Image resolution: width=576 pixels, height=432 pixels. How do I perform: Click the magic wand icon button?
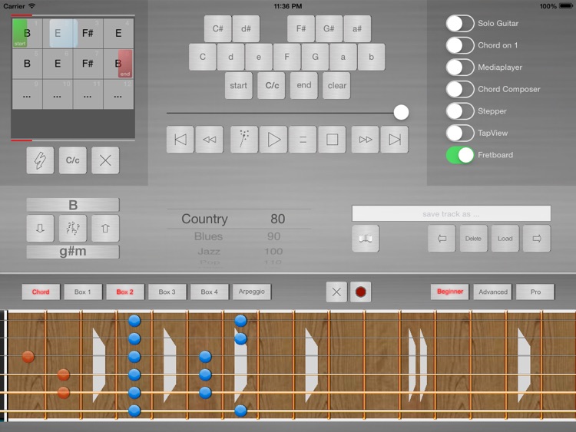click(x=244, y=140)
